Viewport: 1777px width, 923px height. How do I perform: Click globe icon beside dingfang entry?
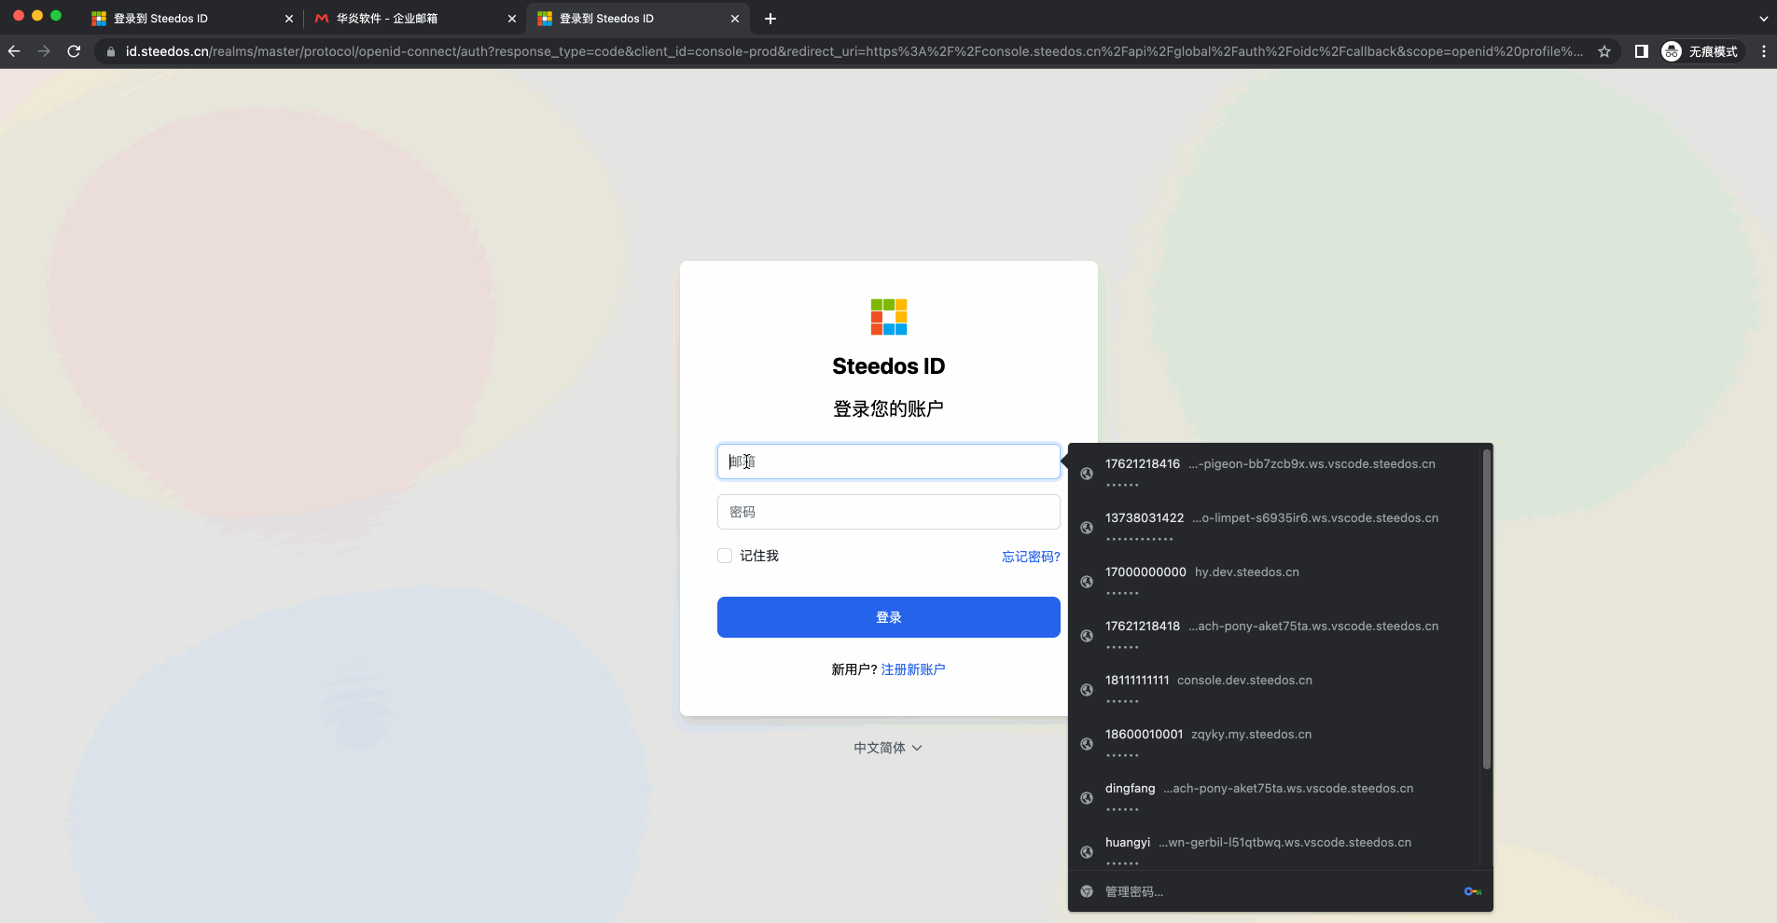(1087, 798)
